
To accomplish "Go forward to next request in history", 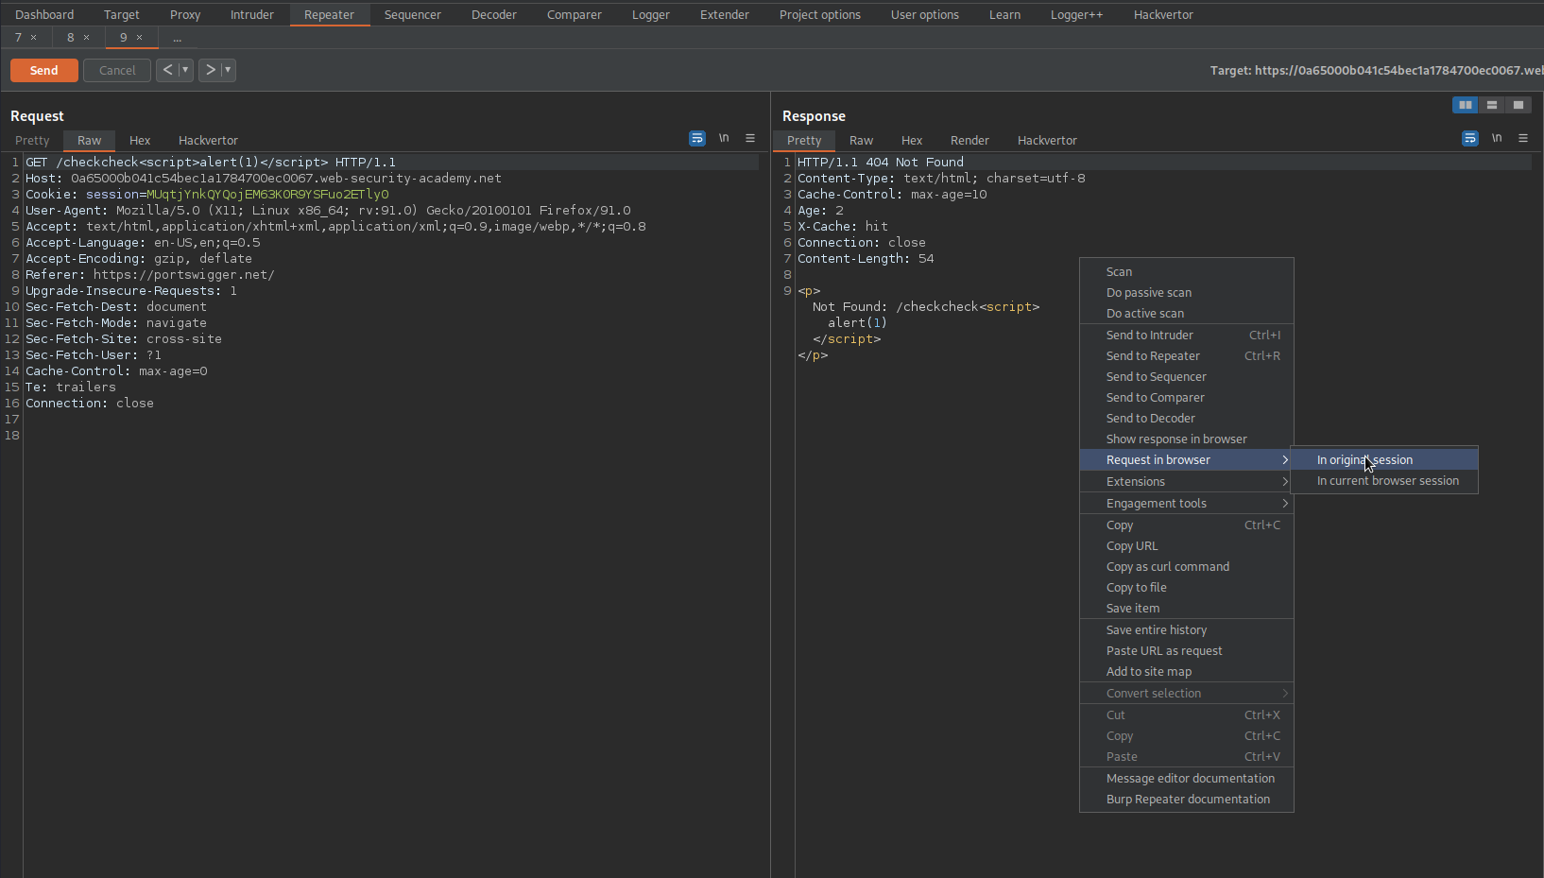I will (210, 70).
